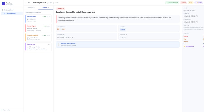
Task: Click the finding timestamp 11:54:47 PM value
Action: (65, 38)
